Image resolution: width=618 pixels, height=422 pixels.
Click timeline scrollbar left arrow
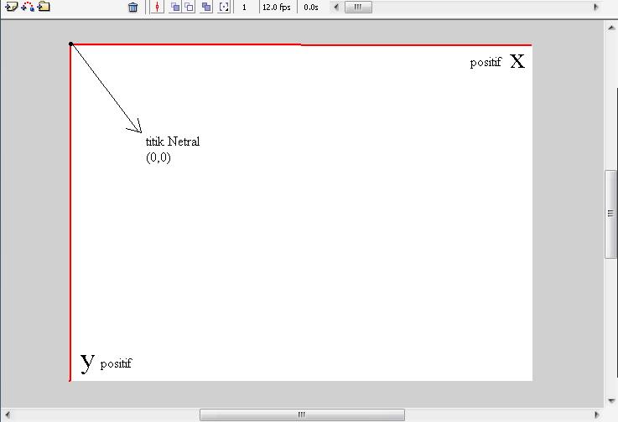(336, 7)
